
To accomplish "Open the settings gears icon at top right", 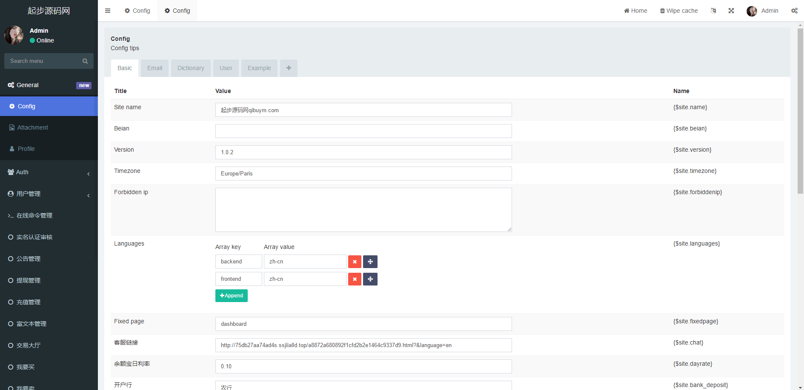I will pyautogui.click(x=794, y=11).
